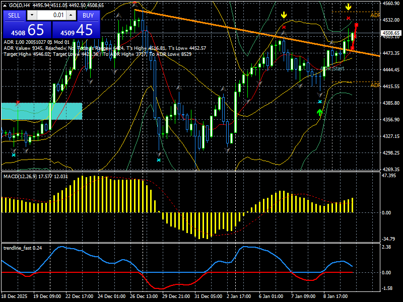
Task: Click the GOLD,H4 chart title text
Action: 18,6
